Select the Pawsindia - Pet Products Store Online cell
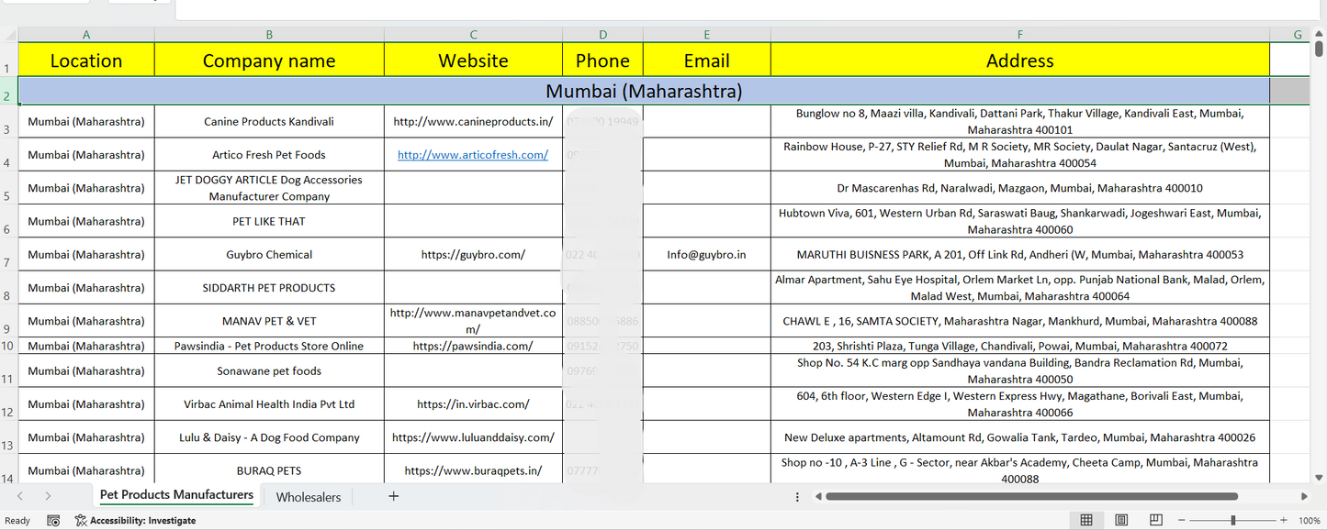The height and width of the screenshot is (530, 1327). tap(269, 346)
